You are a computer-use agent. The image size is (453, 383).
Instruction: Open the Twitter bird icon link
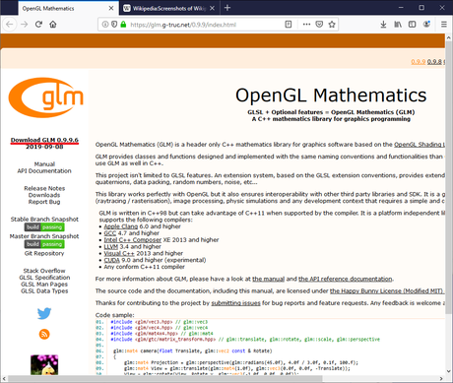pyautogui.click(x=44, y=313)
